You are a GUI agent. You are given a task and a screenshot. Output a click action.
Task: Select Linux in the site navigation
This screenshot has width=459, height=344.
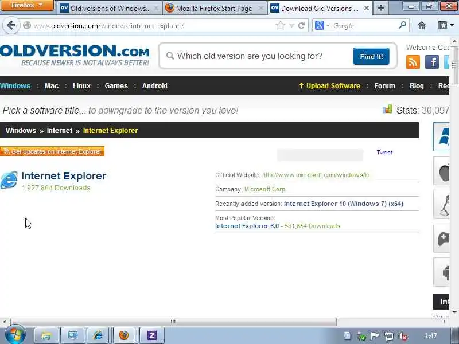pyautogui.click(x=81, y=86)
